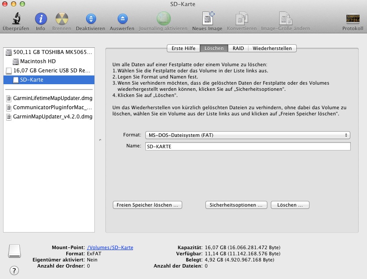Create a Neues Image

[x=208, y=18]
